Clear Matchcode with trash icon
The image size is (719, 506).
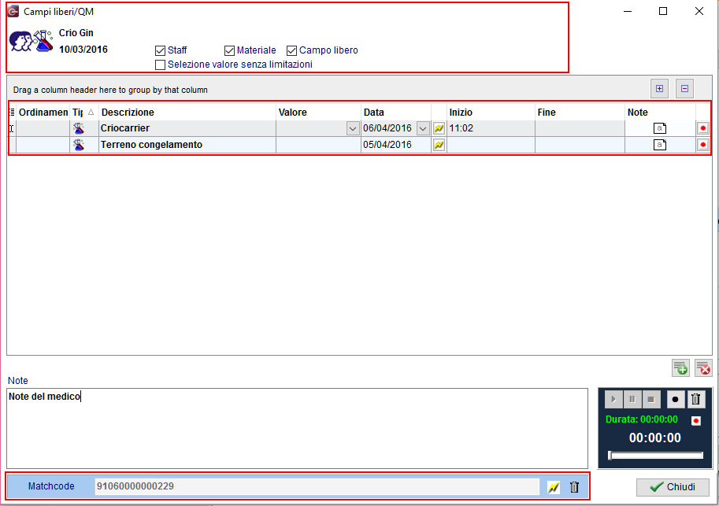[x=574, y=487]
